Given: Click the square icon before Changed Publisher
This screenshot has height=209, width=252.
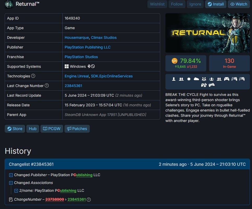Looking at the screenshot, I should pyautogui.click(x=11, y=175).
